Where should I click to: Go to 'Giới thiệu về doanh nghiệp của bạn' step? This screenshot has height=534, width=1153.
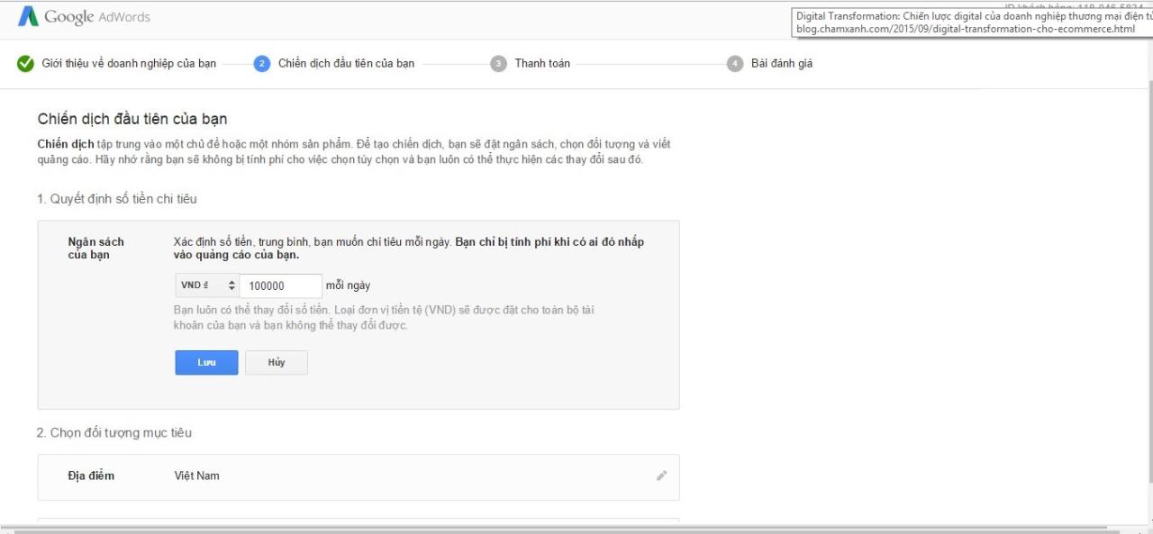[x=129, y=64]
